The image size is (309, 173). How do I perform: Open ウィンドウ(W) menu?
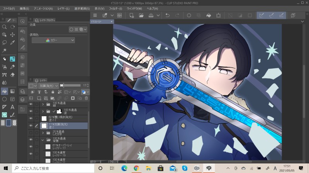tap(134, 8)
